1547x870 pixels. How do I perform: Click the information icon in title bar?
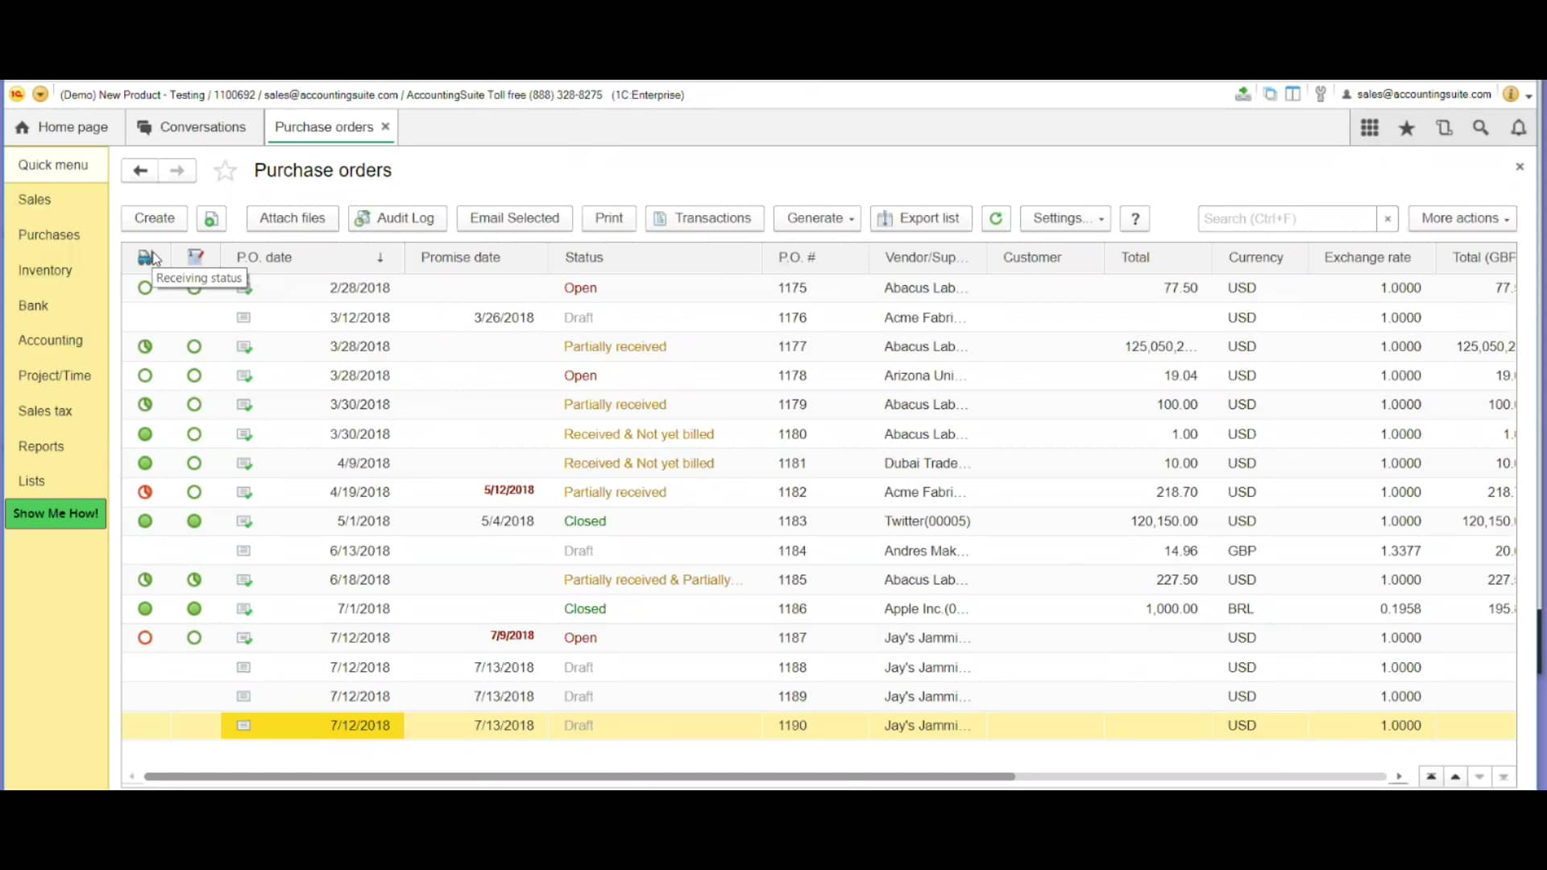coord(1511,94)
